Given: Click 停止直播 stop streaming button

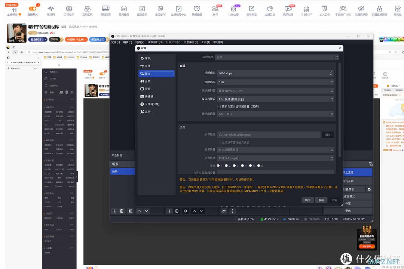Looking at the screenshot, I should (358, 173).
